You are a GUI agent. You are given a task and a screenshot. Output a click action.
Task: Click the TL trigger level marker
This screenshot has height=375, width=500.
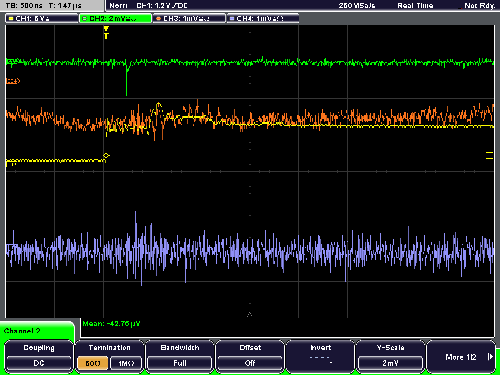[488, 156]
